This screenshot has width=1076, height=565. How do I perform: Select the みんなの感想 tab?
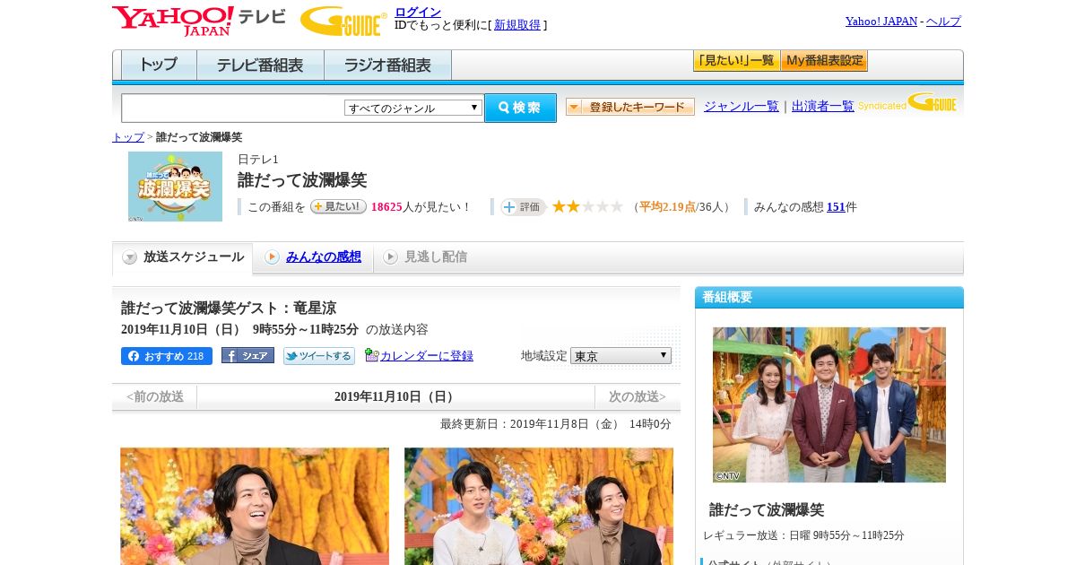[x=314, y=257]
